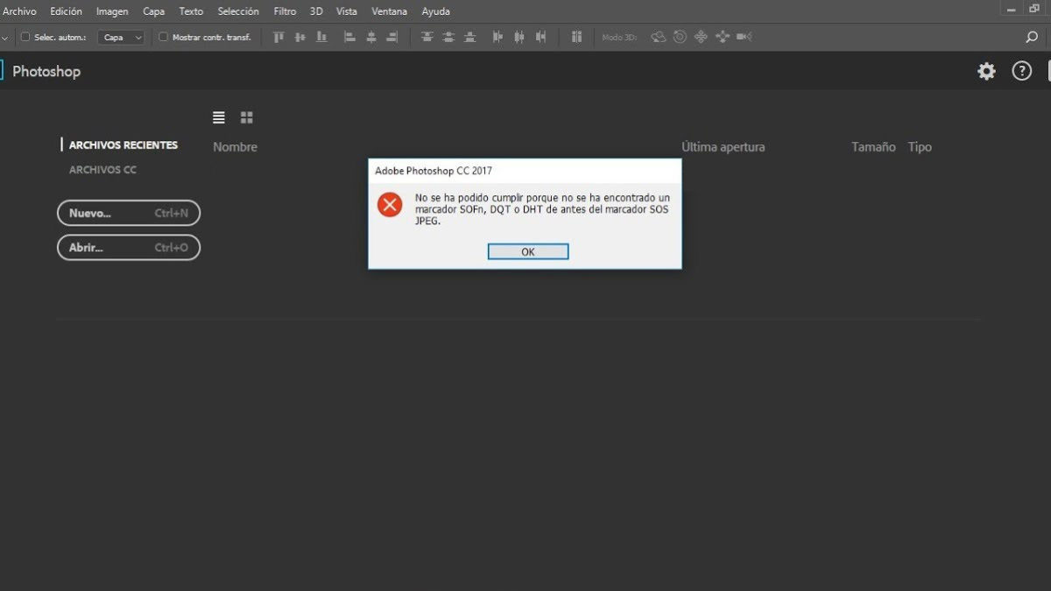Viewport: 1051px width, 591px height.
Task: Open the Capa menu in menu bar
Action: [x=154, y=11]
